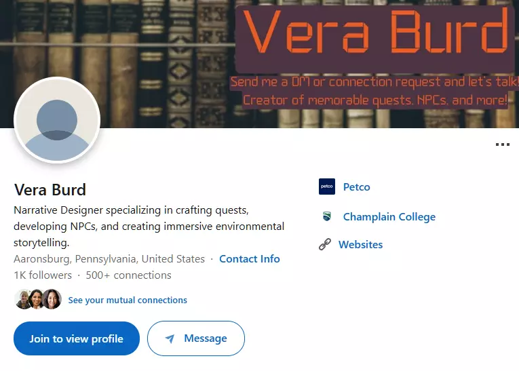Open the Champlain College link
The height and width of the screenshot is (371, 519).
[x=389, y=217]
